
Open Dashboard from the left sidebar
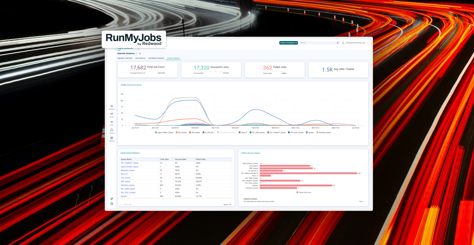click(112, 107)
